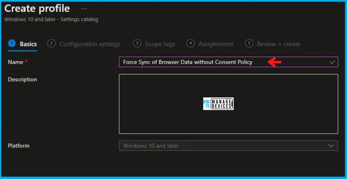Click the step 1 circle icon
Image resolution: width=347 pixels, height=179 pixels.
(12, 44)
